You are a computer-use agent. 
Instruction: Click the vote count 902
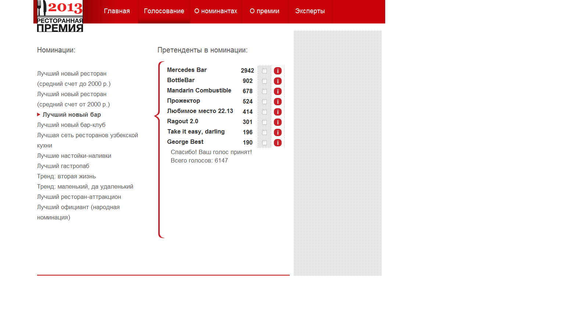pos(247,81)
